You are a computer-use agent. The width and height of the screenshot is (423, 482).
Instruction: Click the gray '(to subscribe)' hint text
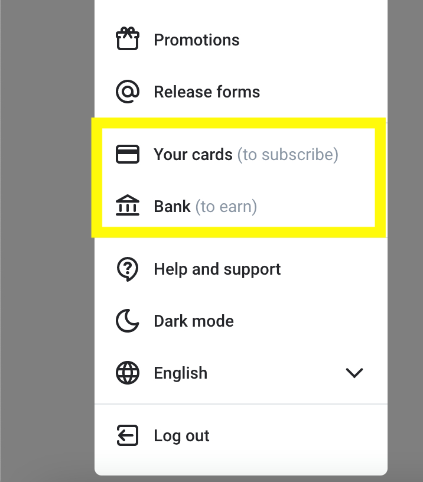tap(288, 154)
